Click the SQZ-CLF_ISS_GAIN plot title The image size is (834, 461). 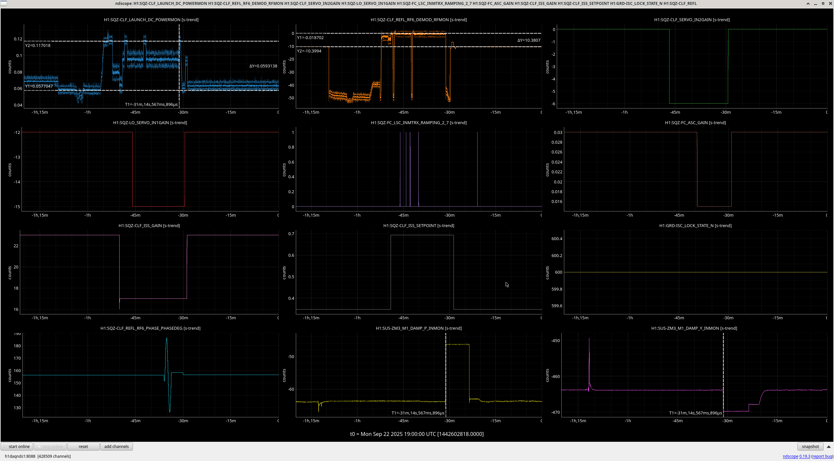pos(149,225)
